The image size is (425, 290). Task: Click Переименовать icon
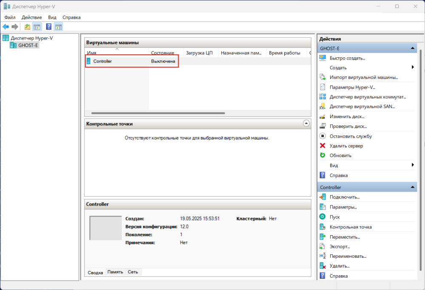(x=323, y=256)
